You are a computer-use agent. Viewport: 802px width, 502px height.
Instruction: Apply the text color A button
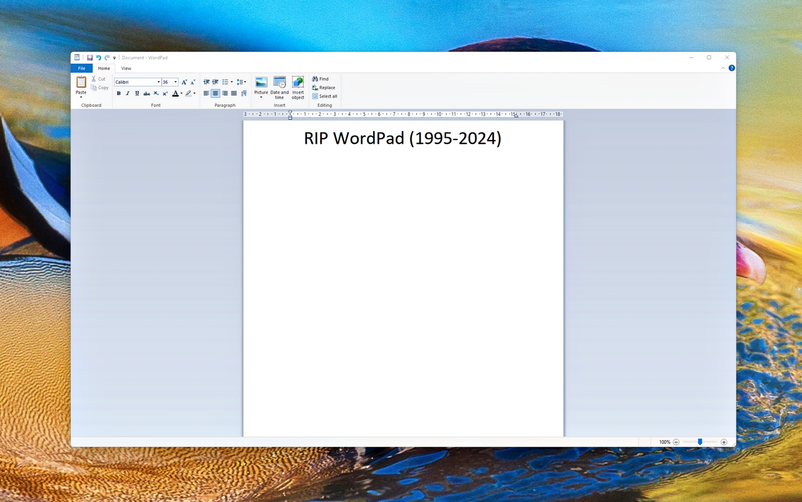[175, 94]
